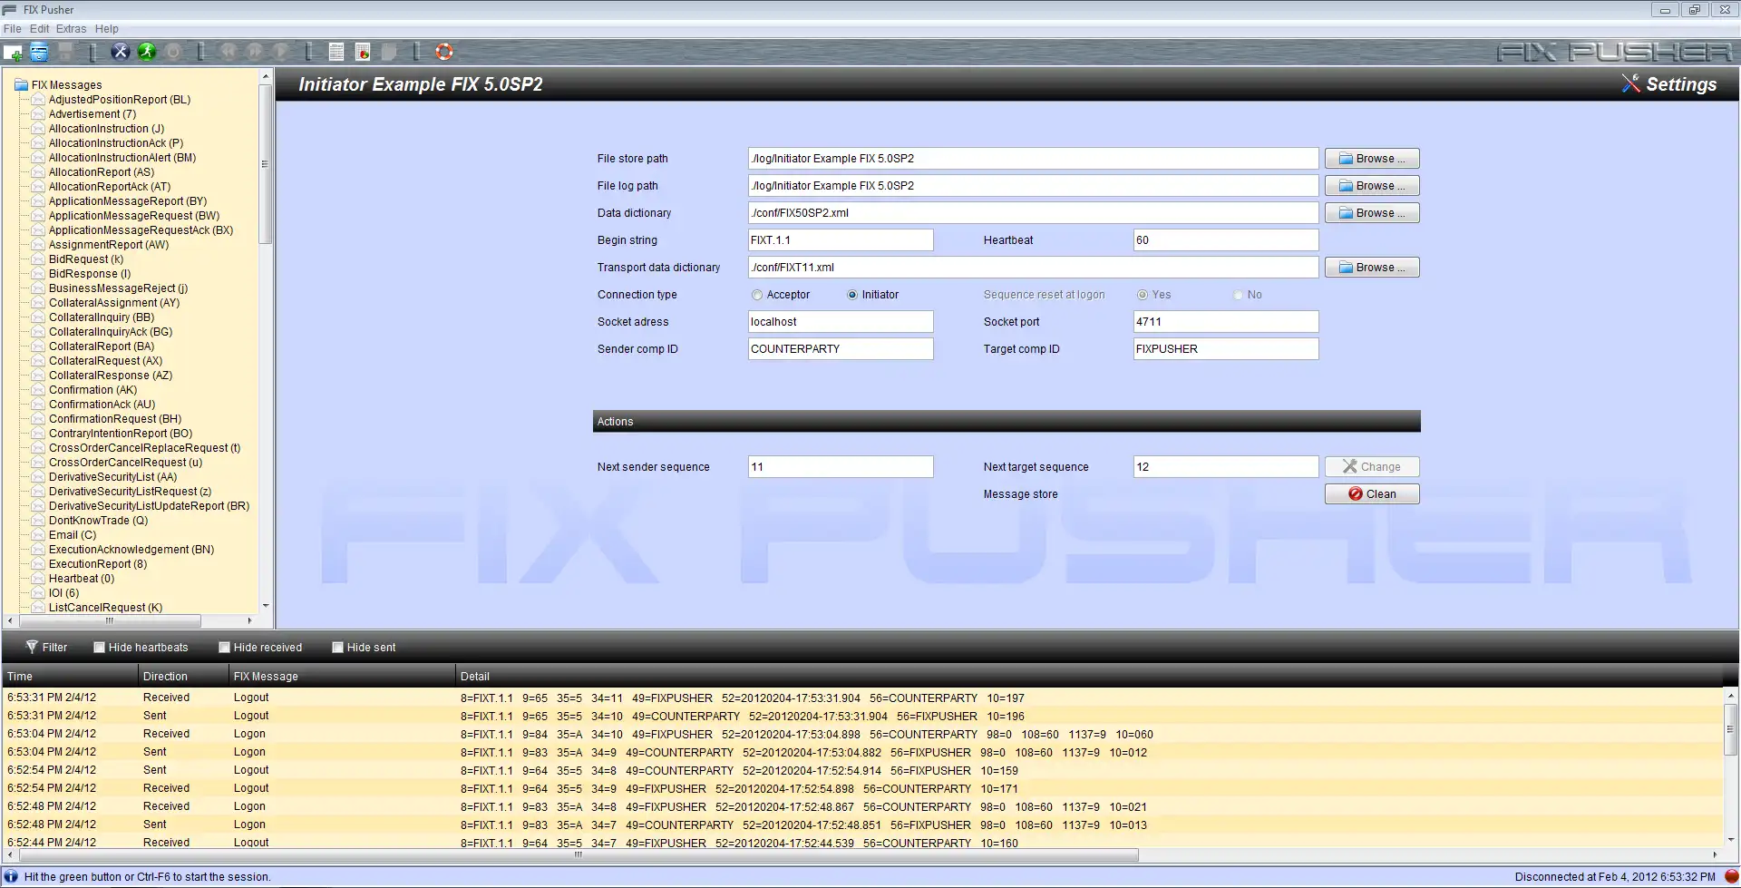This screenshot has height=888, width=1741.
Task: Click the message tree horizontal scrollbar thumb
Action: click(110, 620)
